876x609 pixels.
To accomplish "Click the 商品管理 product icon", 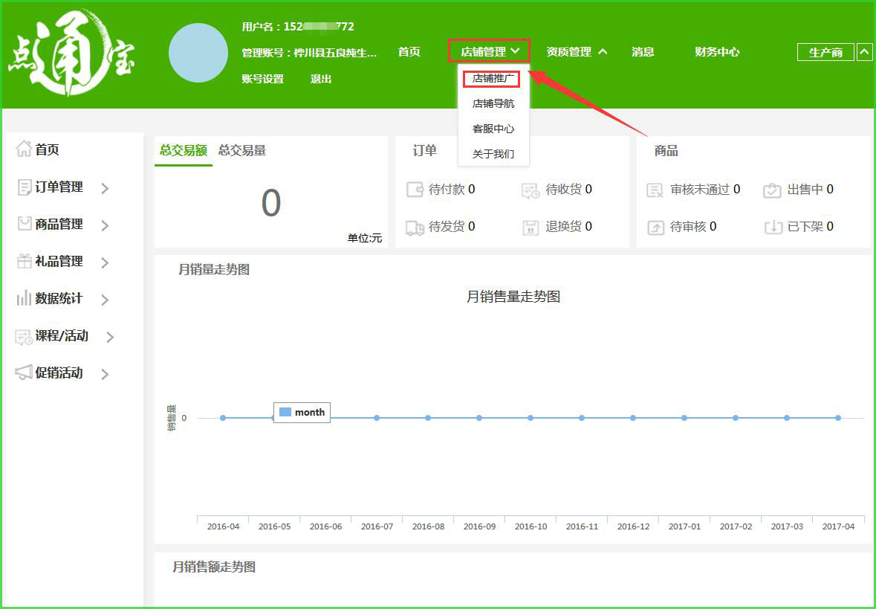I will [x=25, y=224].
